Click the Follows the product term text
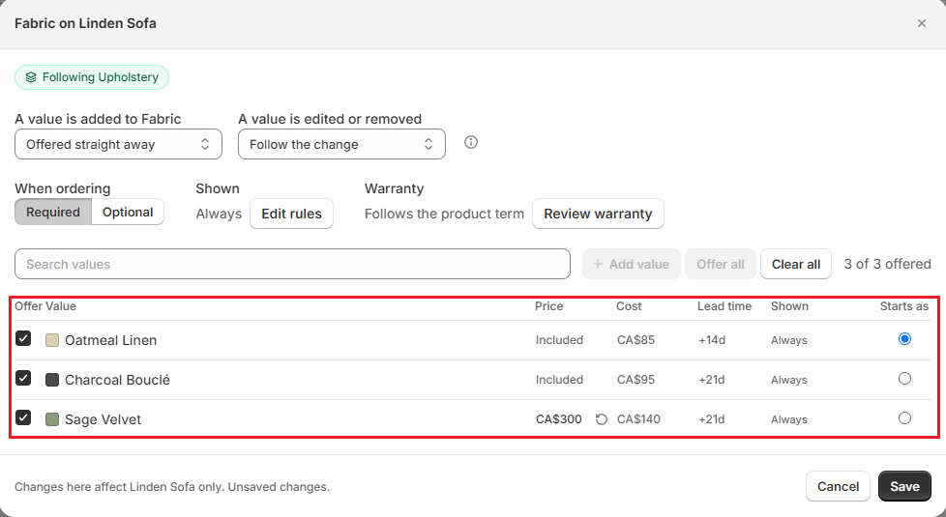This screenshot has height=517, width=946. 444,214
